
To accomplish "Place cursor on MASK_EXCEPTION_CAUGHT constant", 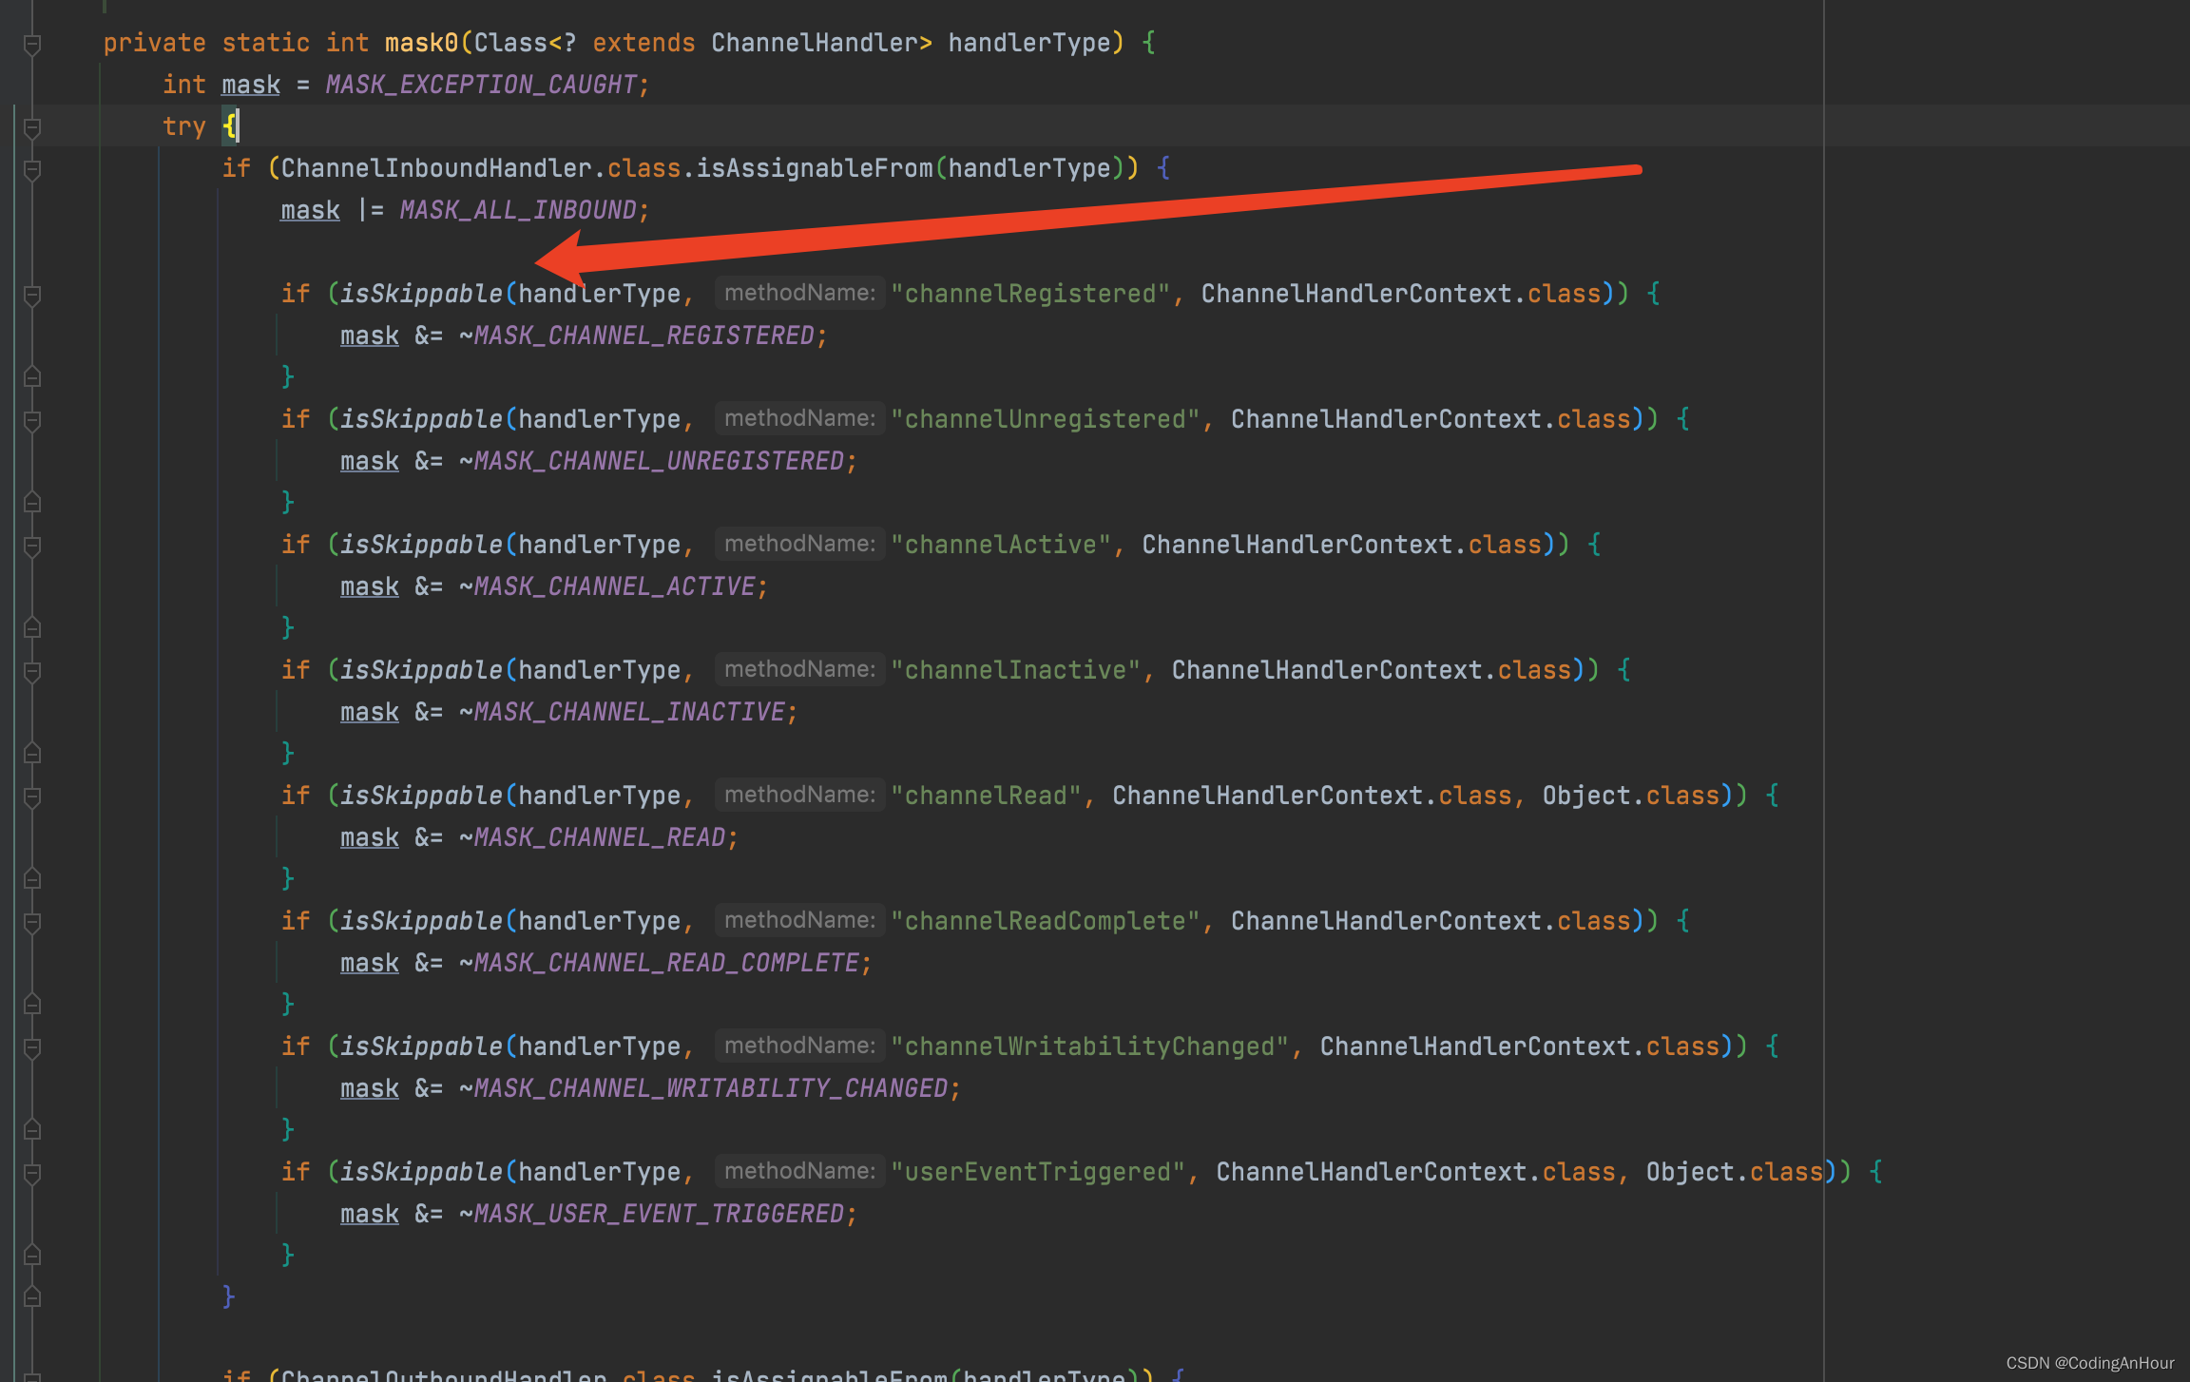I will point(484,84).
